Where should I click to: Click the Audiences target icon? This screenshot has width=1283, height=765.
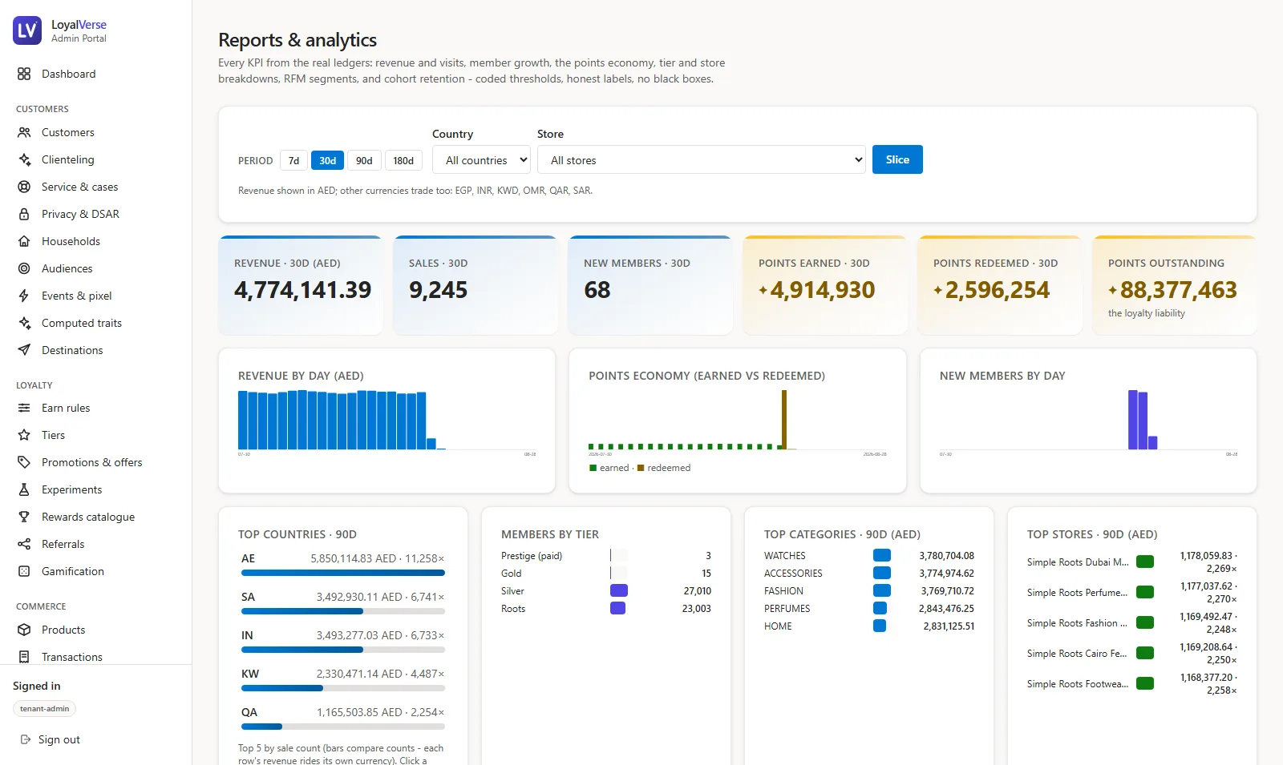tap(24, 268)
